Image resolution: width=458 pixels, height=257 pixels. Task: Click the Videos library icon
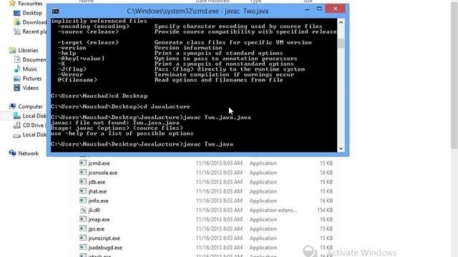(x=17, y=88)
